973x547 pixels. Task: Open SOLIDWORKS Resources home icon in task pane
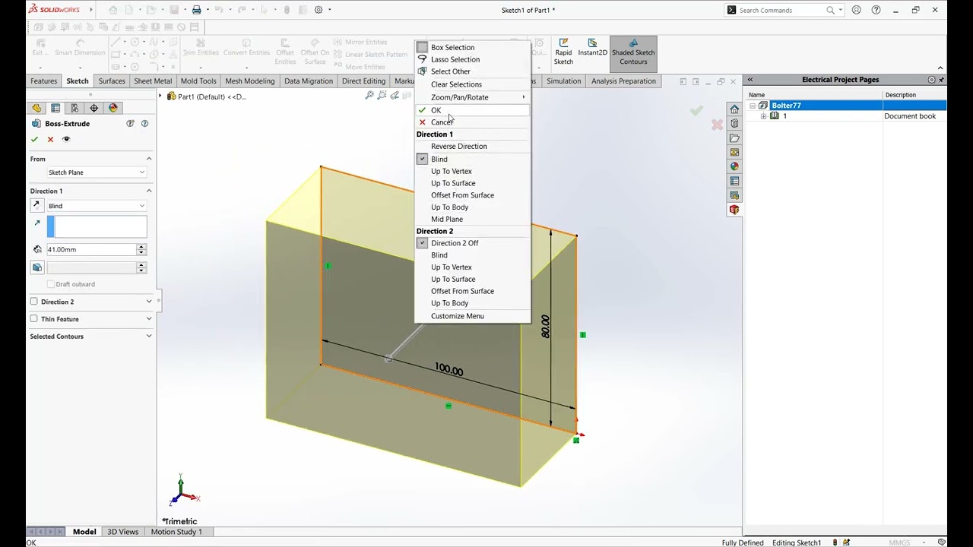734,109
